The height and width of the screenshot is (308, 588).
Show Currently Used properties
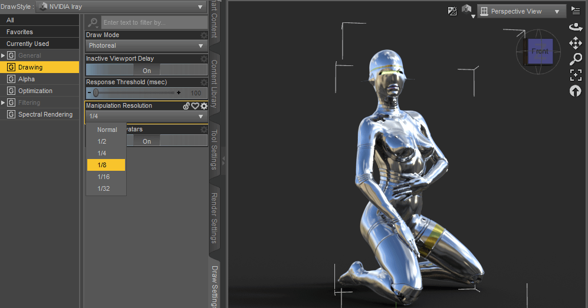click(40, 44)
